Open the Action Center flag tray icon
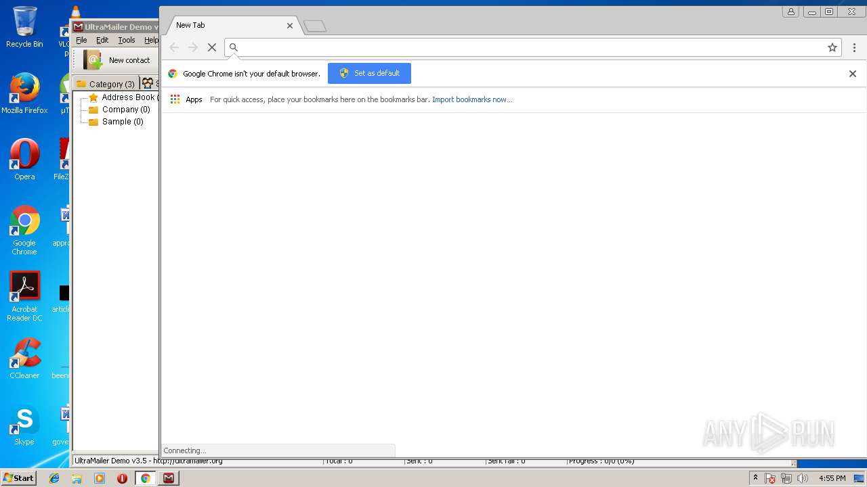867x487 pixels. click(770, 478)
